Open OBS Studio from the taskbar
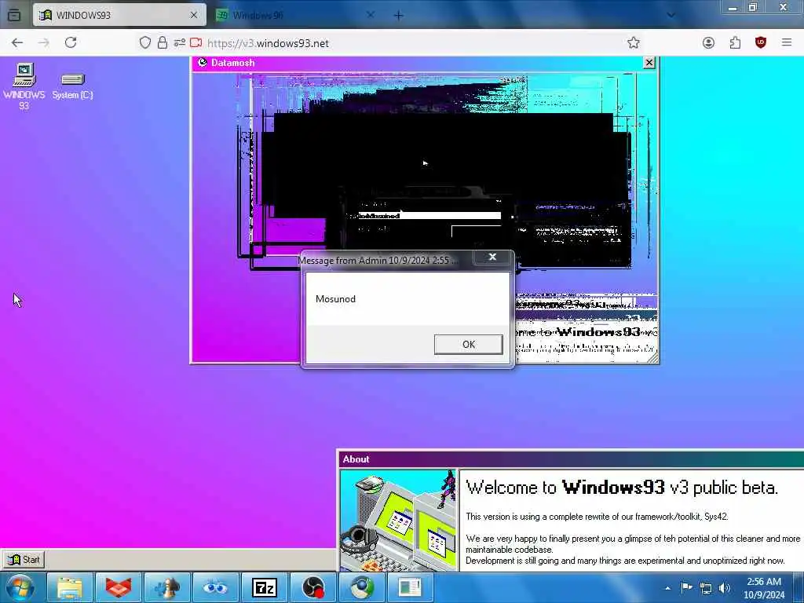Viewport: 804px width, 603px height. pyautogui.click(x=313, y=587)
